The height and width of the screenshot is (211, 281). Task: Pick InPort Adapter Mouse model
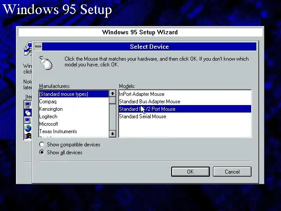tap(185, 94)
